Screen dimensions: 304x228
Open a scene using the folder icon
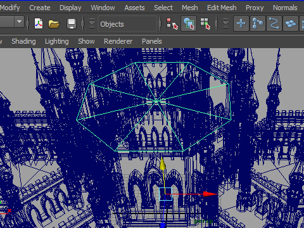click(x=54, y=24)
